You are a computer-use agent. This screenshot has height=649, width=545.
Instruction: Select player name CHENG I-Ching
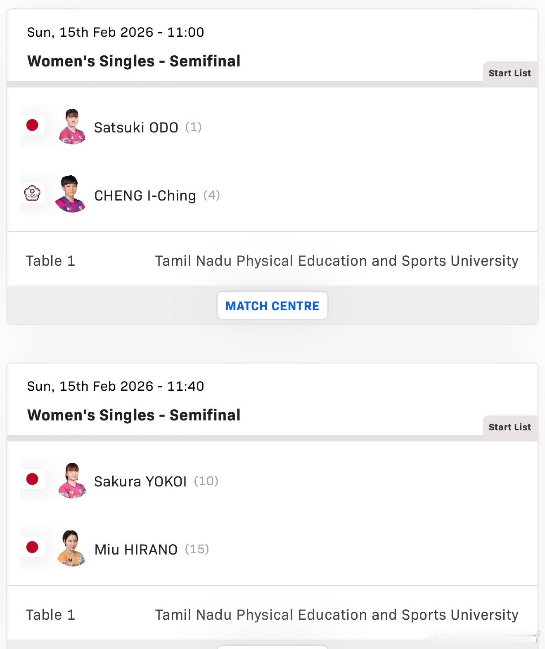(145, 196)
